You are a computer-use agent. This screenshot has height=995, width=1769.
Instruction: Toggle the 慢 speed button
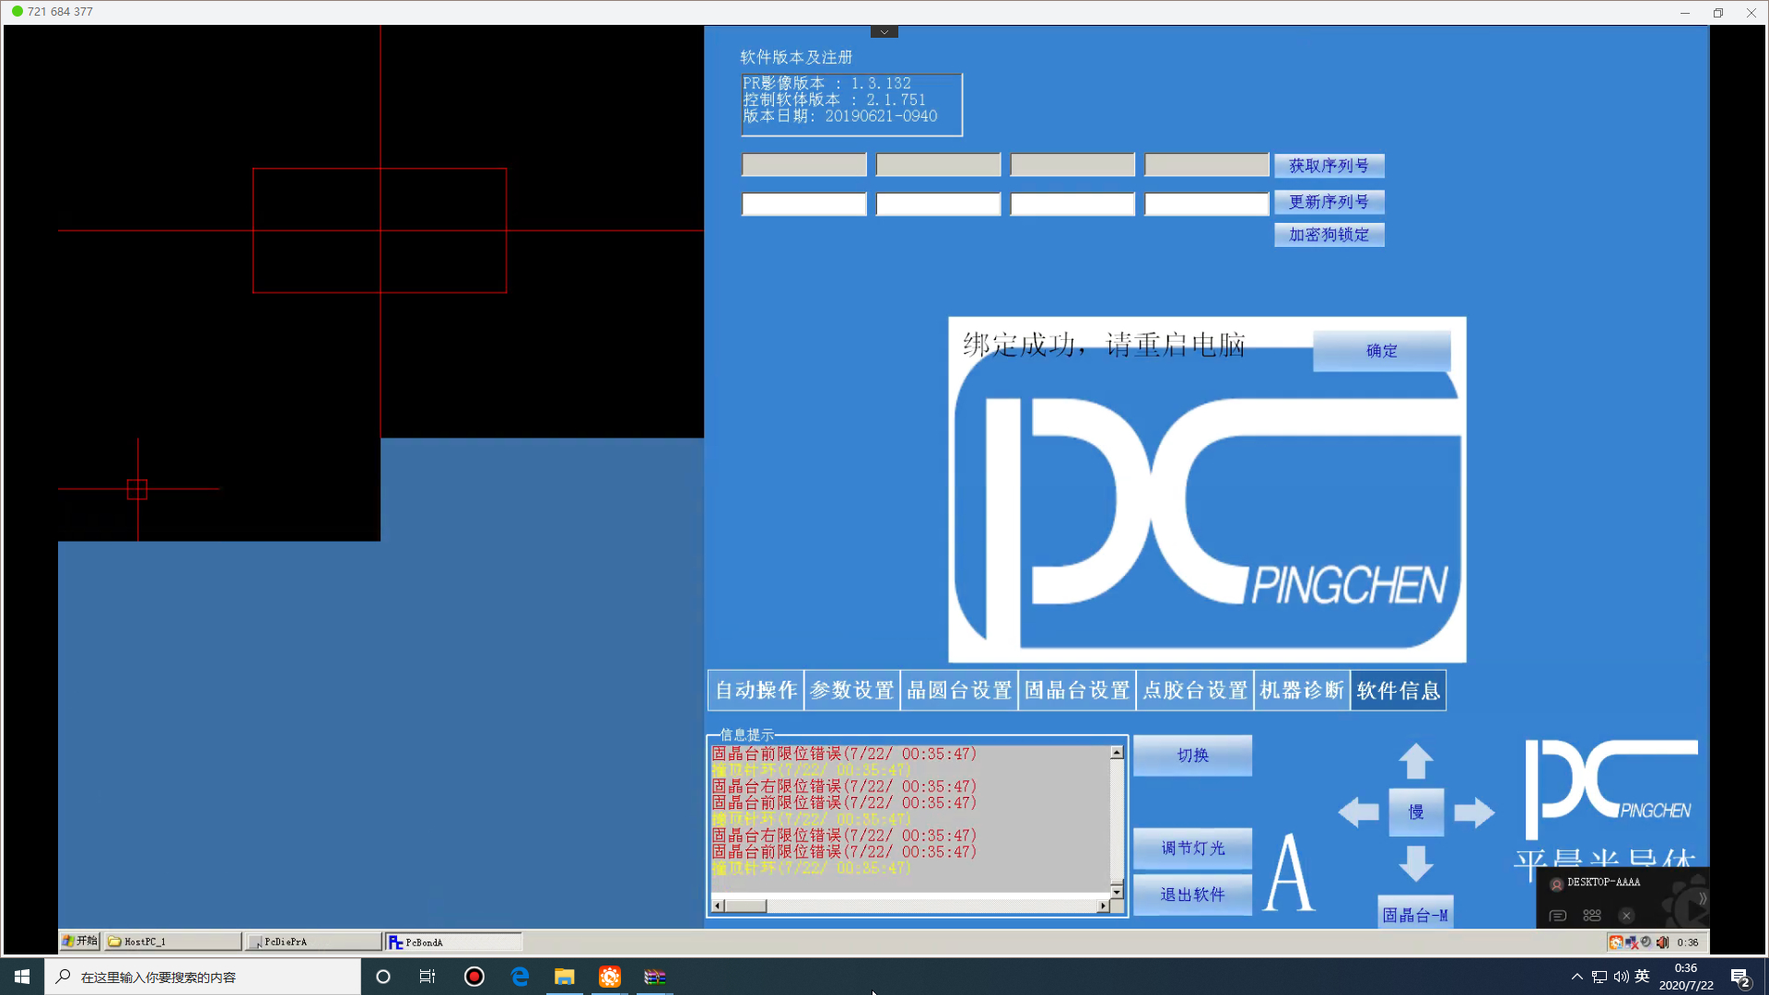[x=1416, y=812]
